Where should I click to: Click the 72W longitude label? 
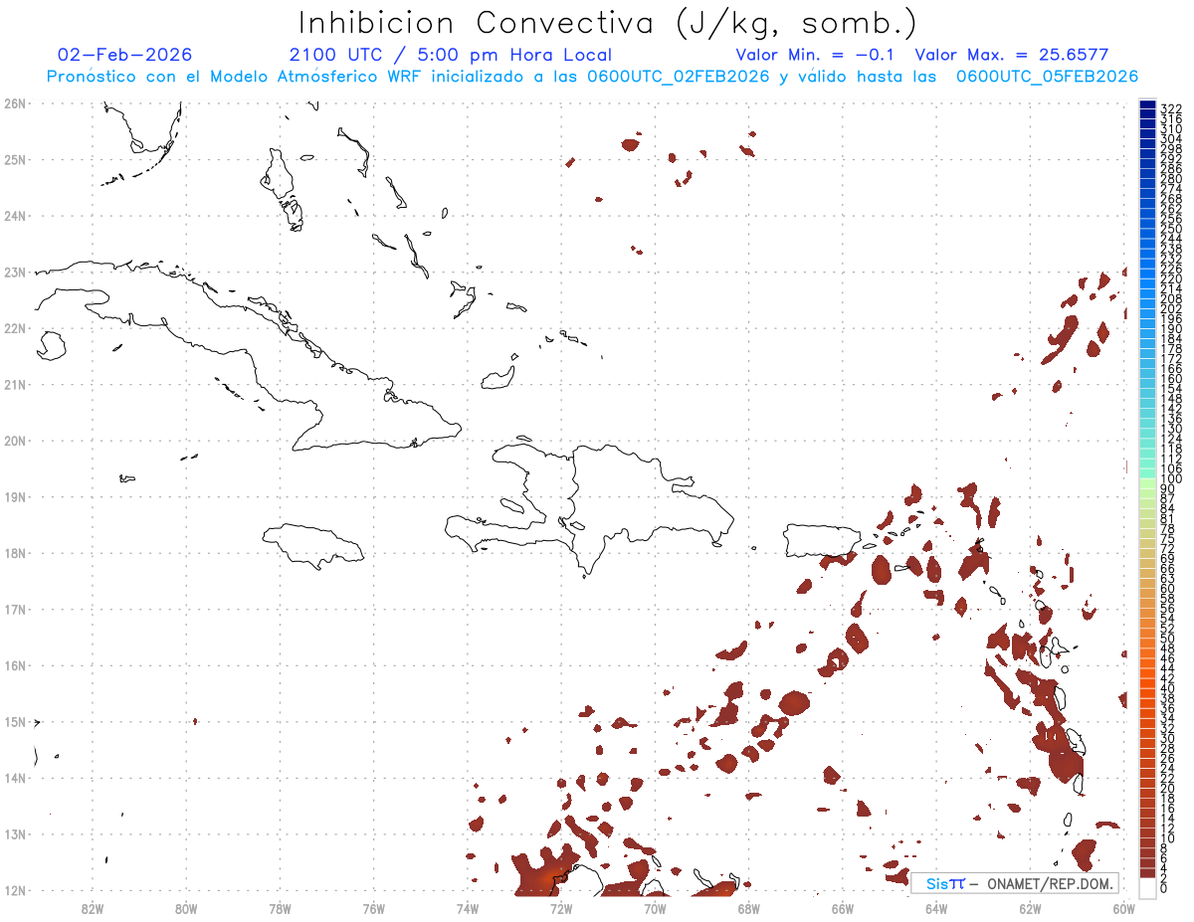coord(561,907)
